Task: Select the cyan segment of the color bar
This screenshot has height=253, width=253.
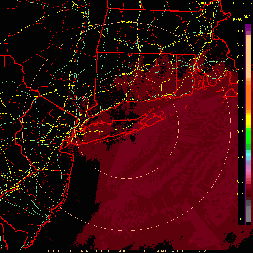Action: pos(248,154)
